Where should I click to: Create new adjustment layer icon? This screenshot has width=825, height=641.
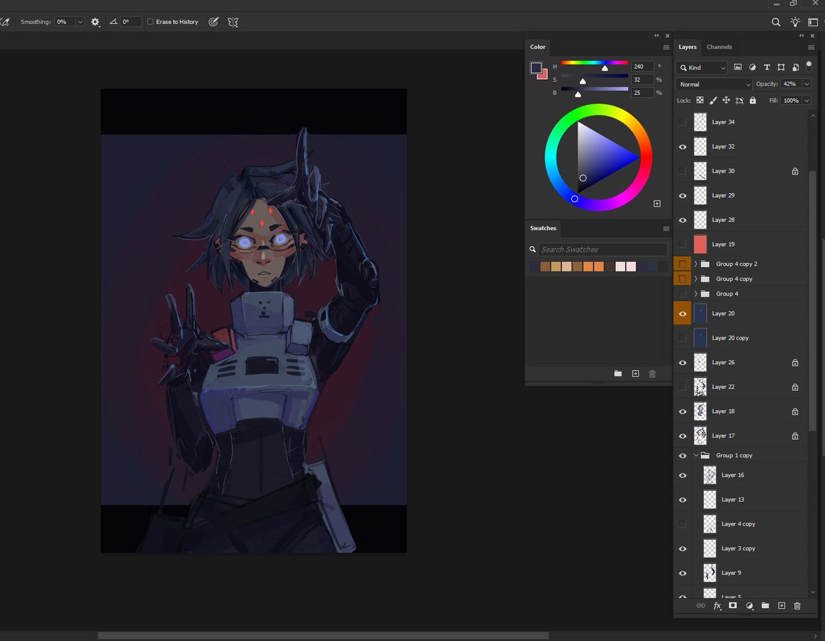point(749,606)
